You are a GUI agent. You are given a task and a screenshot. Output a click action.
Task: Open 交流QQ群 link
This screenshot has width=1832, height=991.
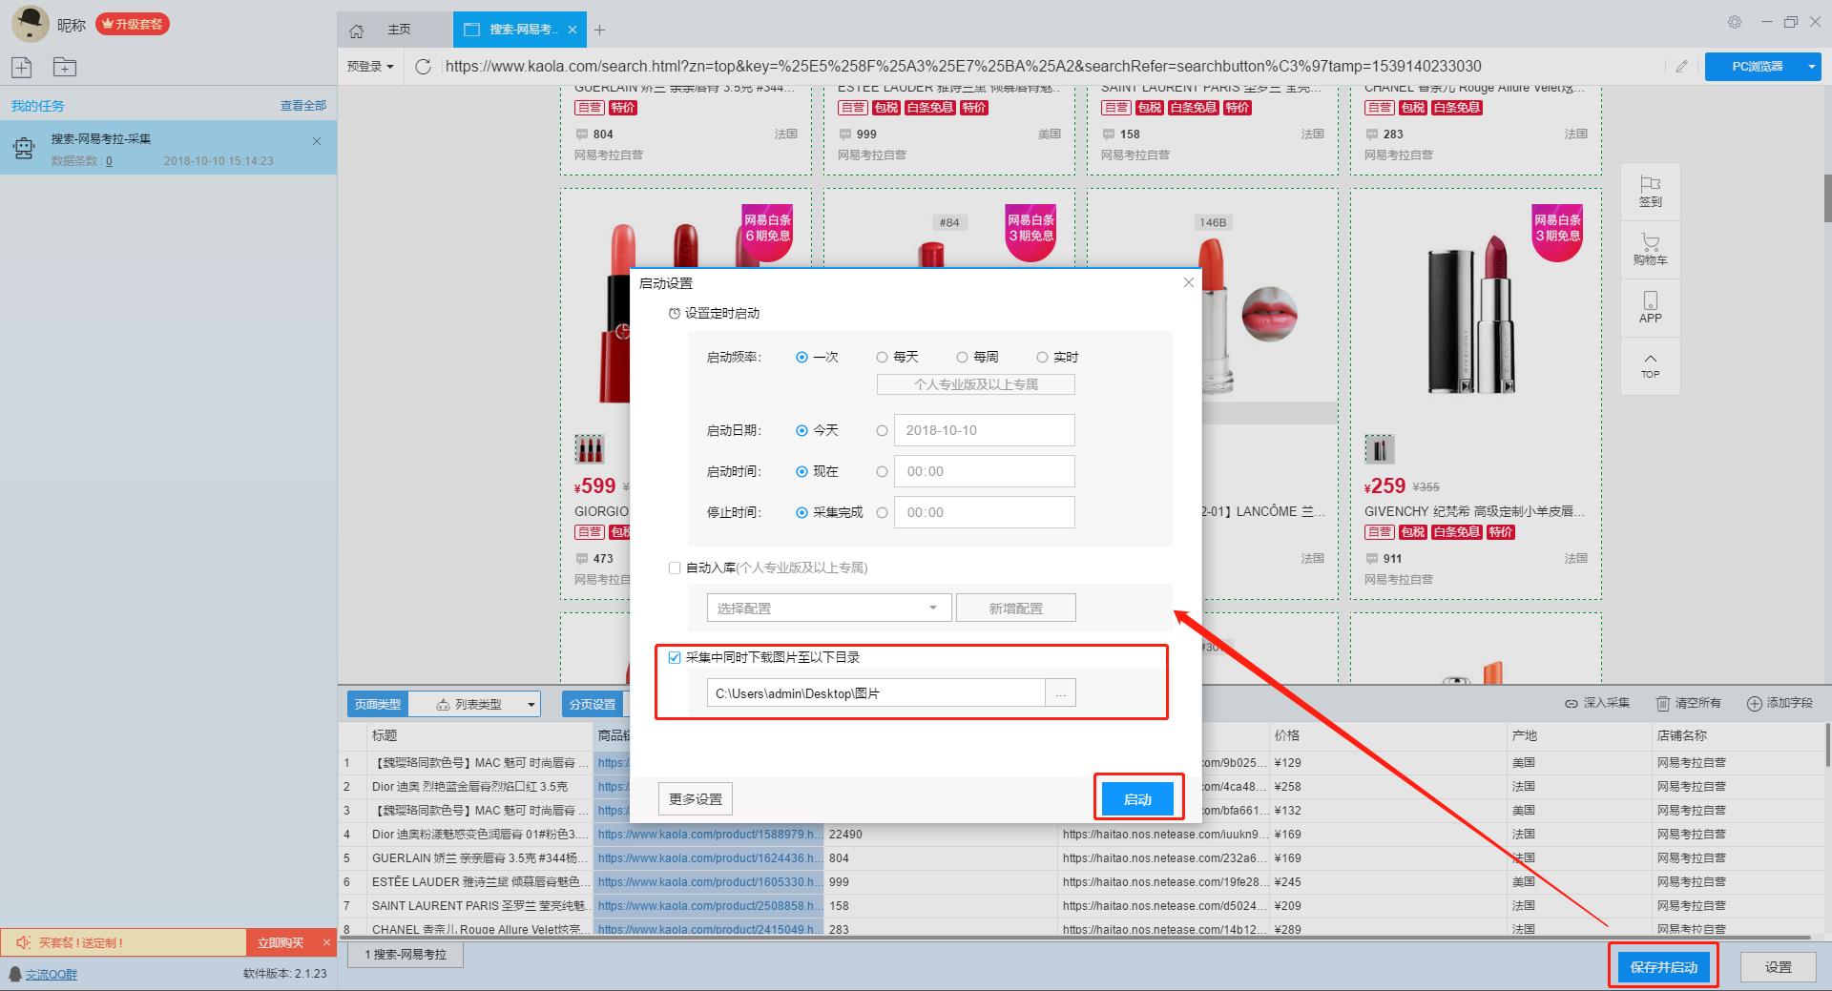tap(51, 974)
